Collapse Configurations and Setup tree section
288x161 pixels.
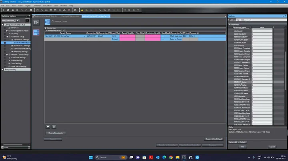click(2, 25)
